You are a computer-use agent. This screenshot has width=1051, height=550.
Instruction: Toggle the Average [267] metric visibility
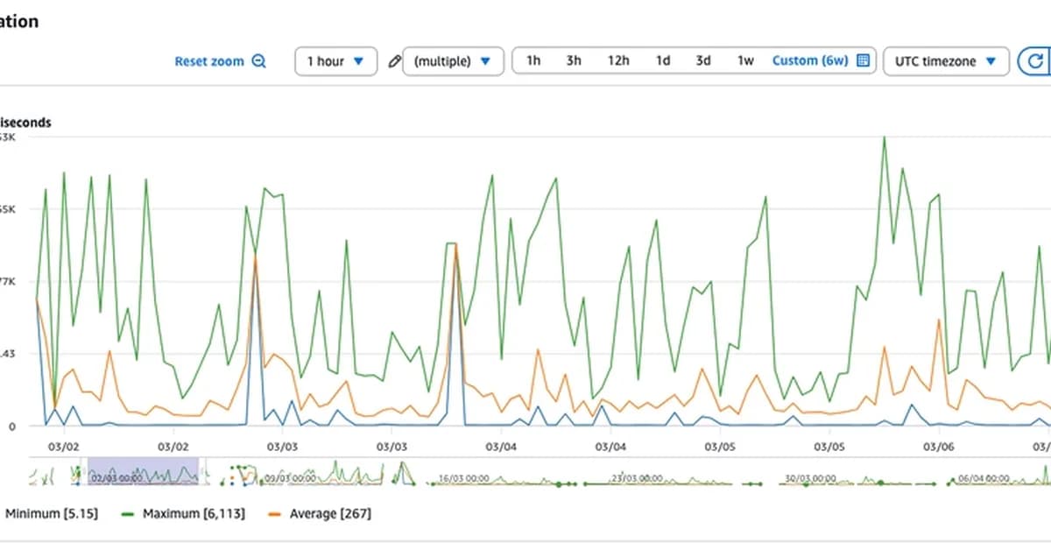click(330, 514)
